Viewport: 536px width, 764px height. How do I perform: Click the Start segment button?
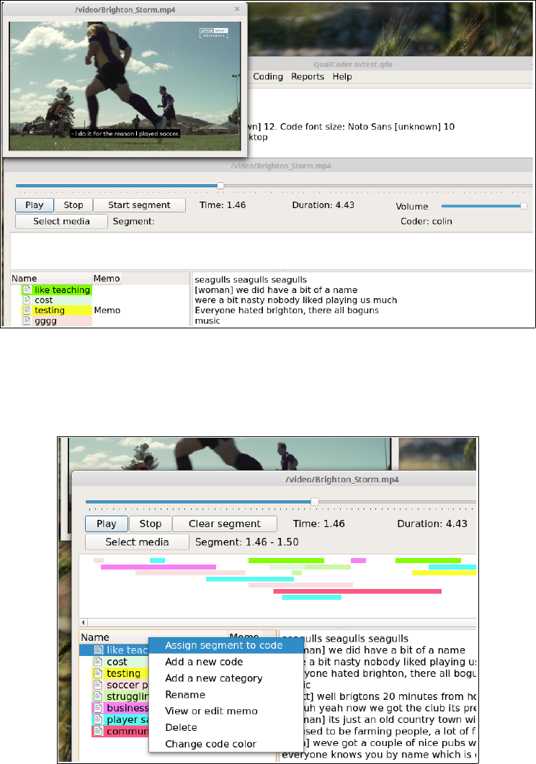[139, 205]
